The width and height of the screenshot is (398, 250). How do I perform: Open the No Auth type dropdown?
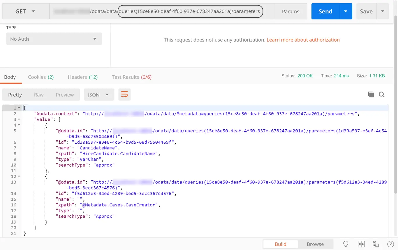[54, 39]
